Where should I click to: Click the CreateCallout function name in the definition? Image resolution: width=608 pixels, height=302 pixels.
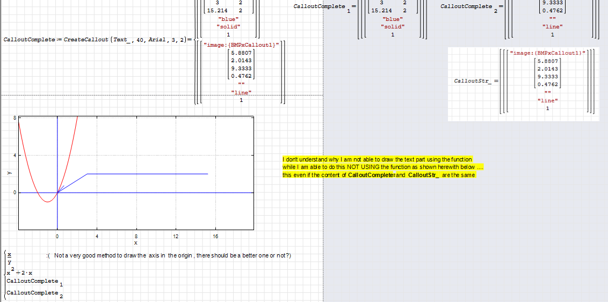86,40
